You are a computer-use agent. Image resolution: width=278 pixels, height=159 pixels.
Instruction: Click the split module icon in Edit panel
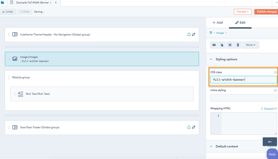(214, 45)
